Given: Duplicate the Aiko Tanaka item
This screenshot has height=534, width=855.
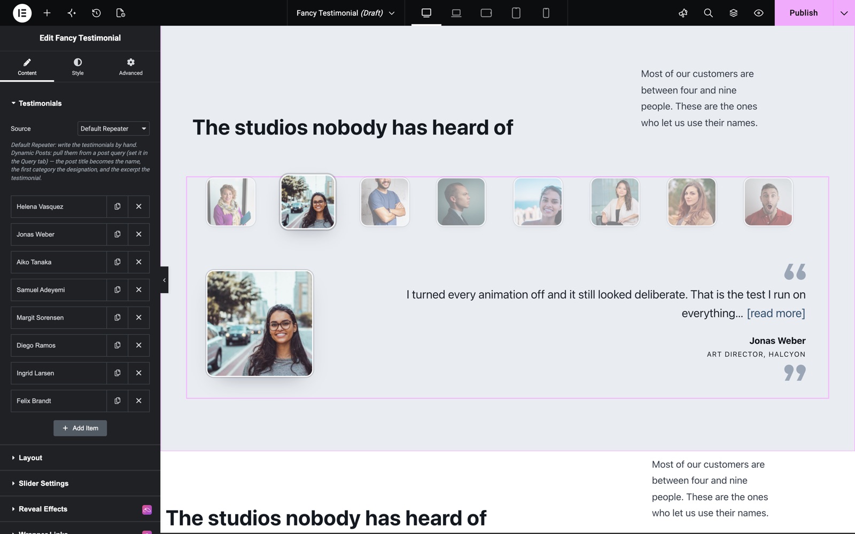Looking at the screenshot, I should [x=118, y=262].
